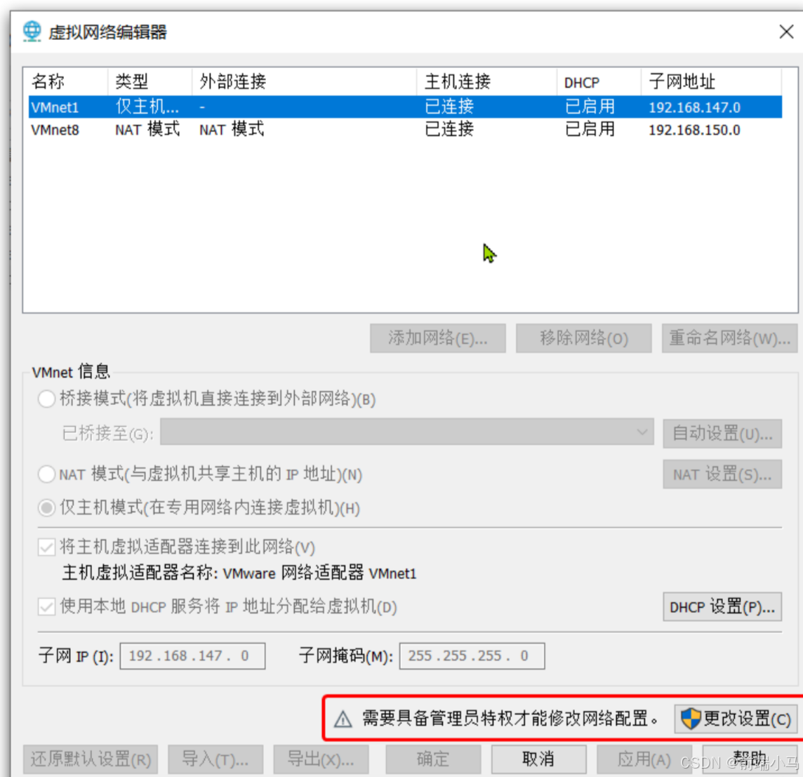The width and height of the screenshot is (803, 777).
Task: Click the Virtual Network Editor globe icon
Action: [32, 32]
